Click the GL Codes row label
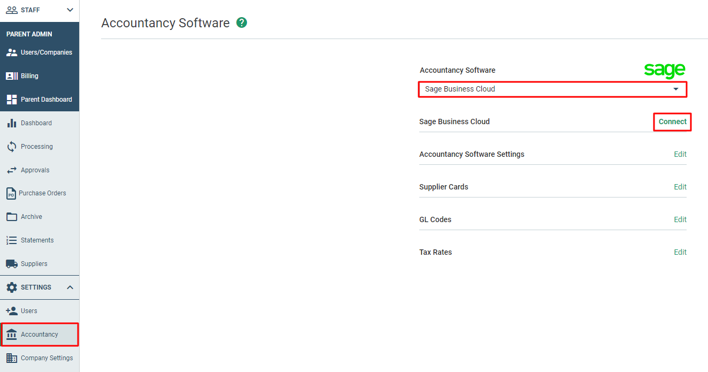The height and width of the screenshot is (372, 708). pyautogui.click(x=435, y=219)
